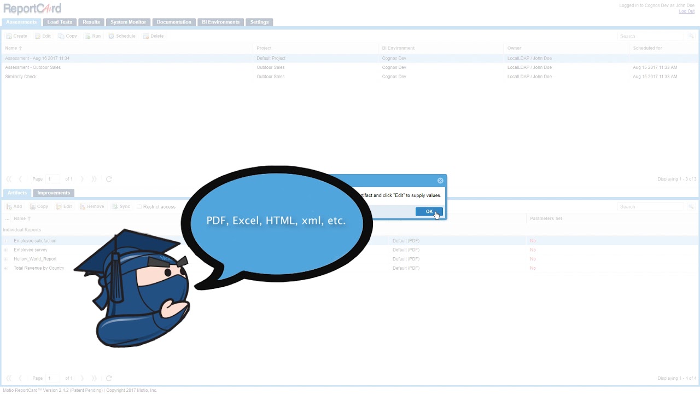Click Delete in the assessments toolbar
This screenshot has width=700, height=394.
tap(153, 36)
